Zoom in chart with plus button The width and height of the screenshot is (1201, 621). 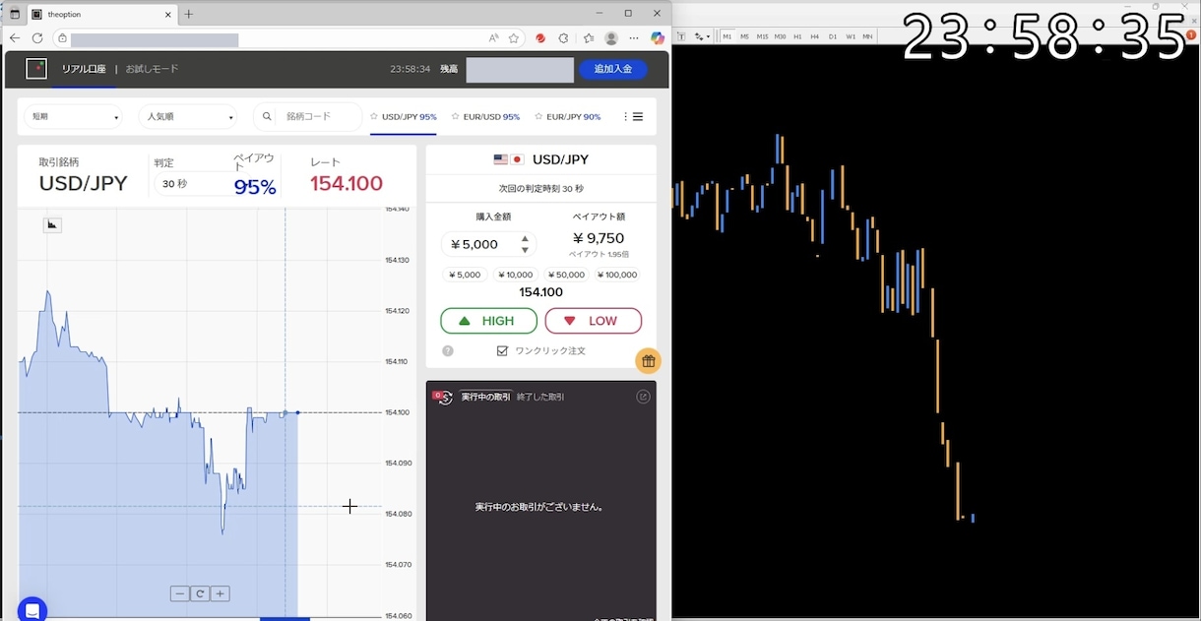(221, 593)
